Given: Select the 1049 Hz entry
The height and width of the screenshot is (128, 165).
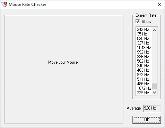Looking at the screenshot, I should coord(144,48).
